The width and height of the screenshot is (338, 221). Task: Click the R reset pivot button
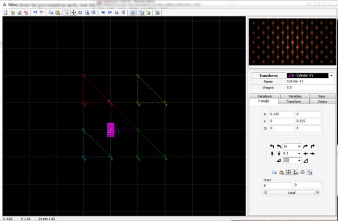coord(265,192)
